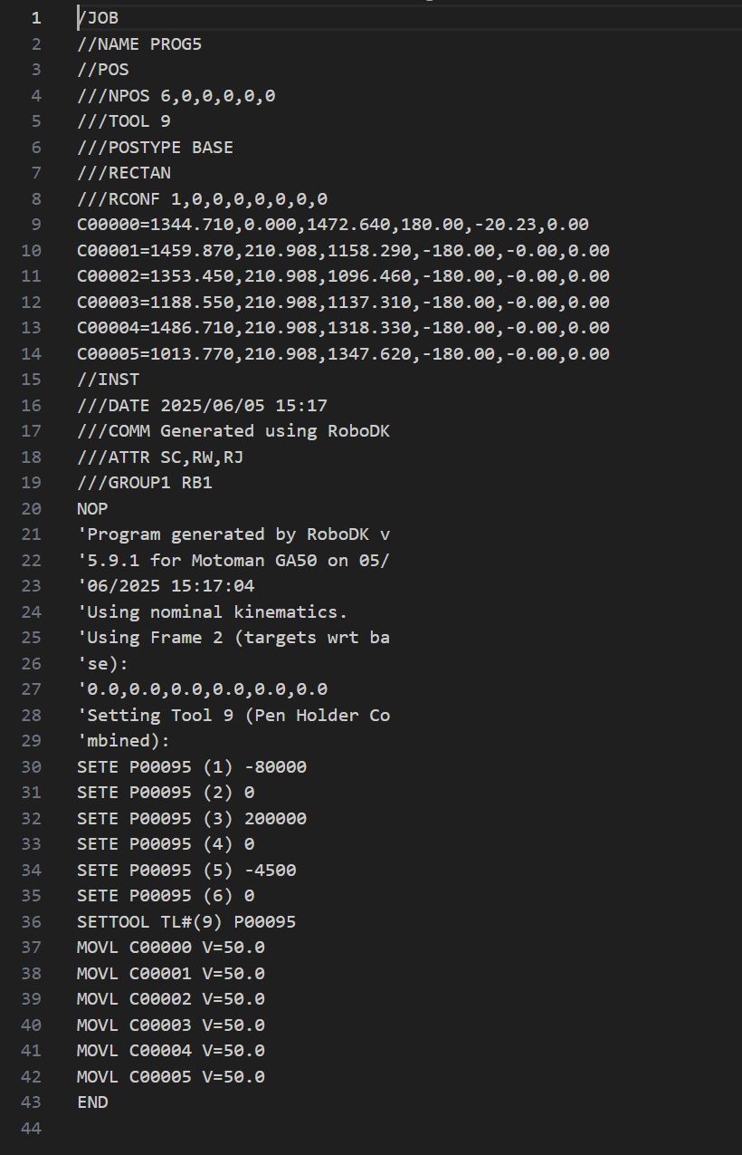Click line number 44 in the gutter
Screen dimensions: 742x1155
(31, 1128)
